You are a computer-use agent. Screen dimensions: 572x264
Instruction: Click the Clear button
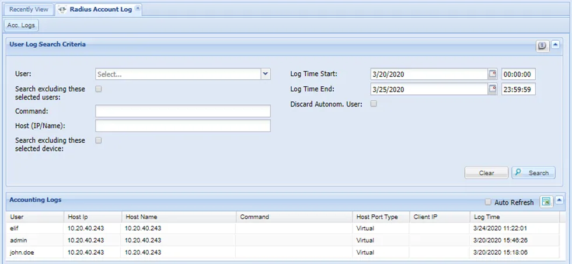point(486,173)
